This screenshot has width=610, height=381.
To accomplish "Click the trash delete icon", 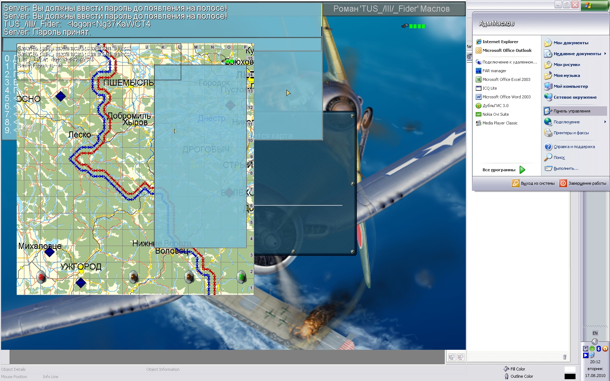I will 565,357.
